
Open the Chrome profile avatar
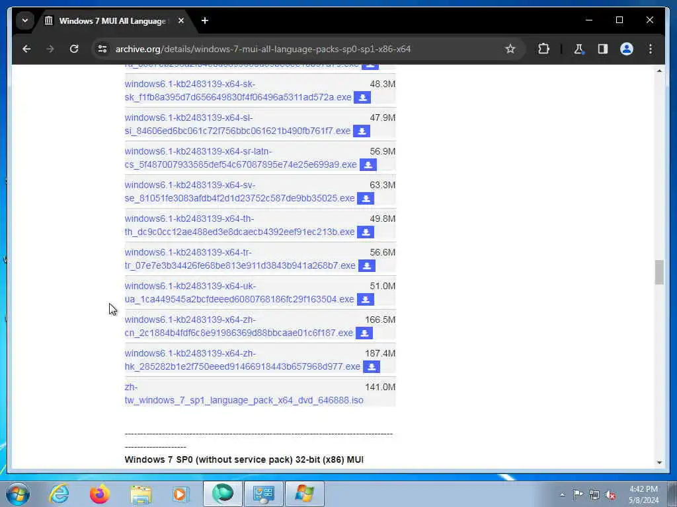627,49
